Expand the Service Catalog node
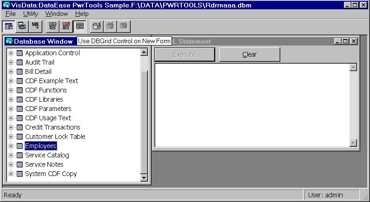This screenshot has height=202, width=370. tap(11, 155)
